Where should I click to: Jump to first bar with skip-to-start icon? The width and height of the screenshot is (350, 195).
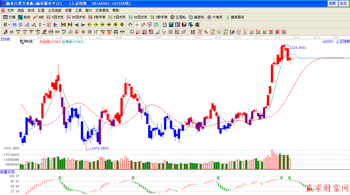coord(64,25)
